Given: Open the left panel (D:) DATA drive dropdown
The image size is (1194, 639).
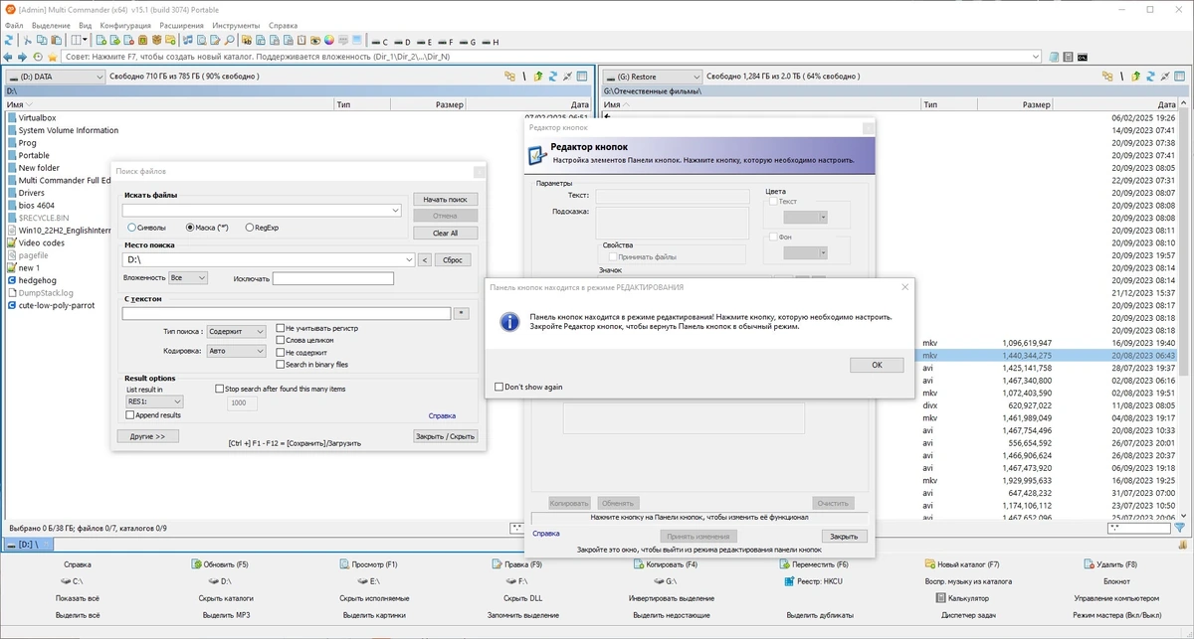Looking at the screenshot, I should 55,77.
